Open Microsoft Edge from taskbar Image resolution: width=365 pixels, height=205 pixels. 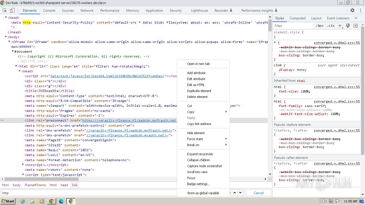pyautogui.click(x=61, y=201)
